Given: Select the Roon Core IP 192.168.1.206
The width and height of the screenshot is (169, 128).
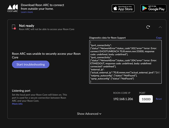Looking at the screenshot, I should tap(123, 99).
